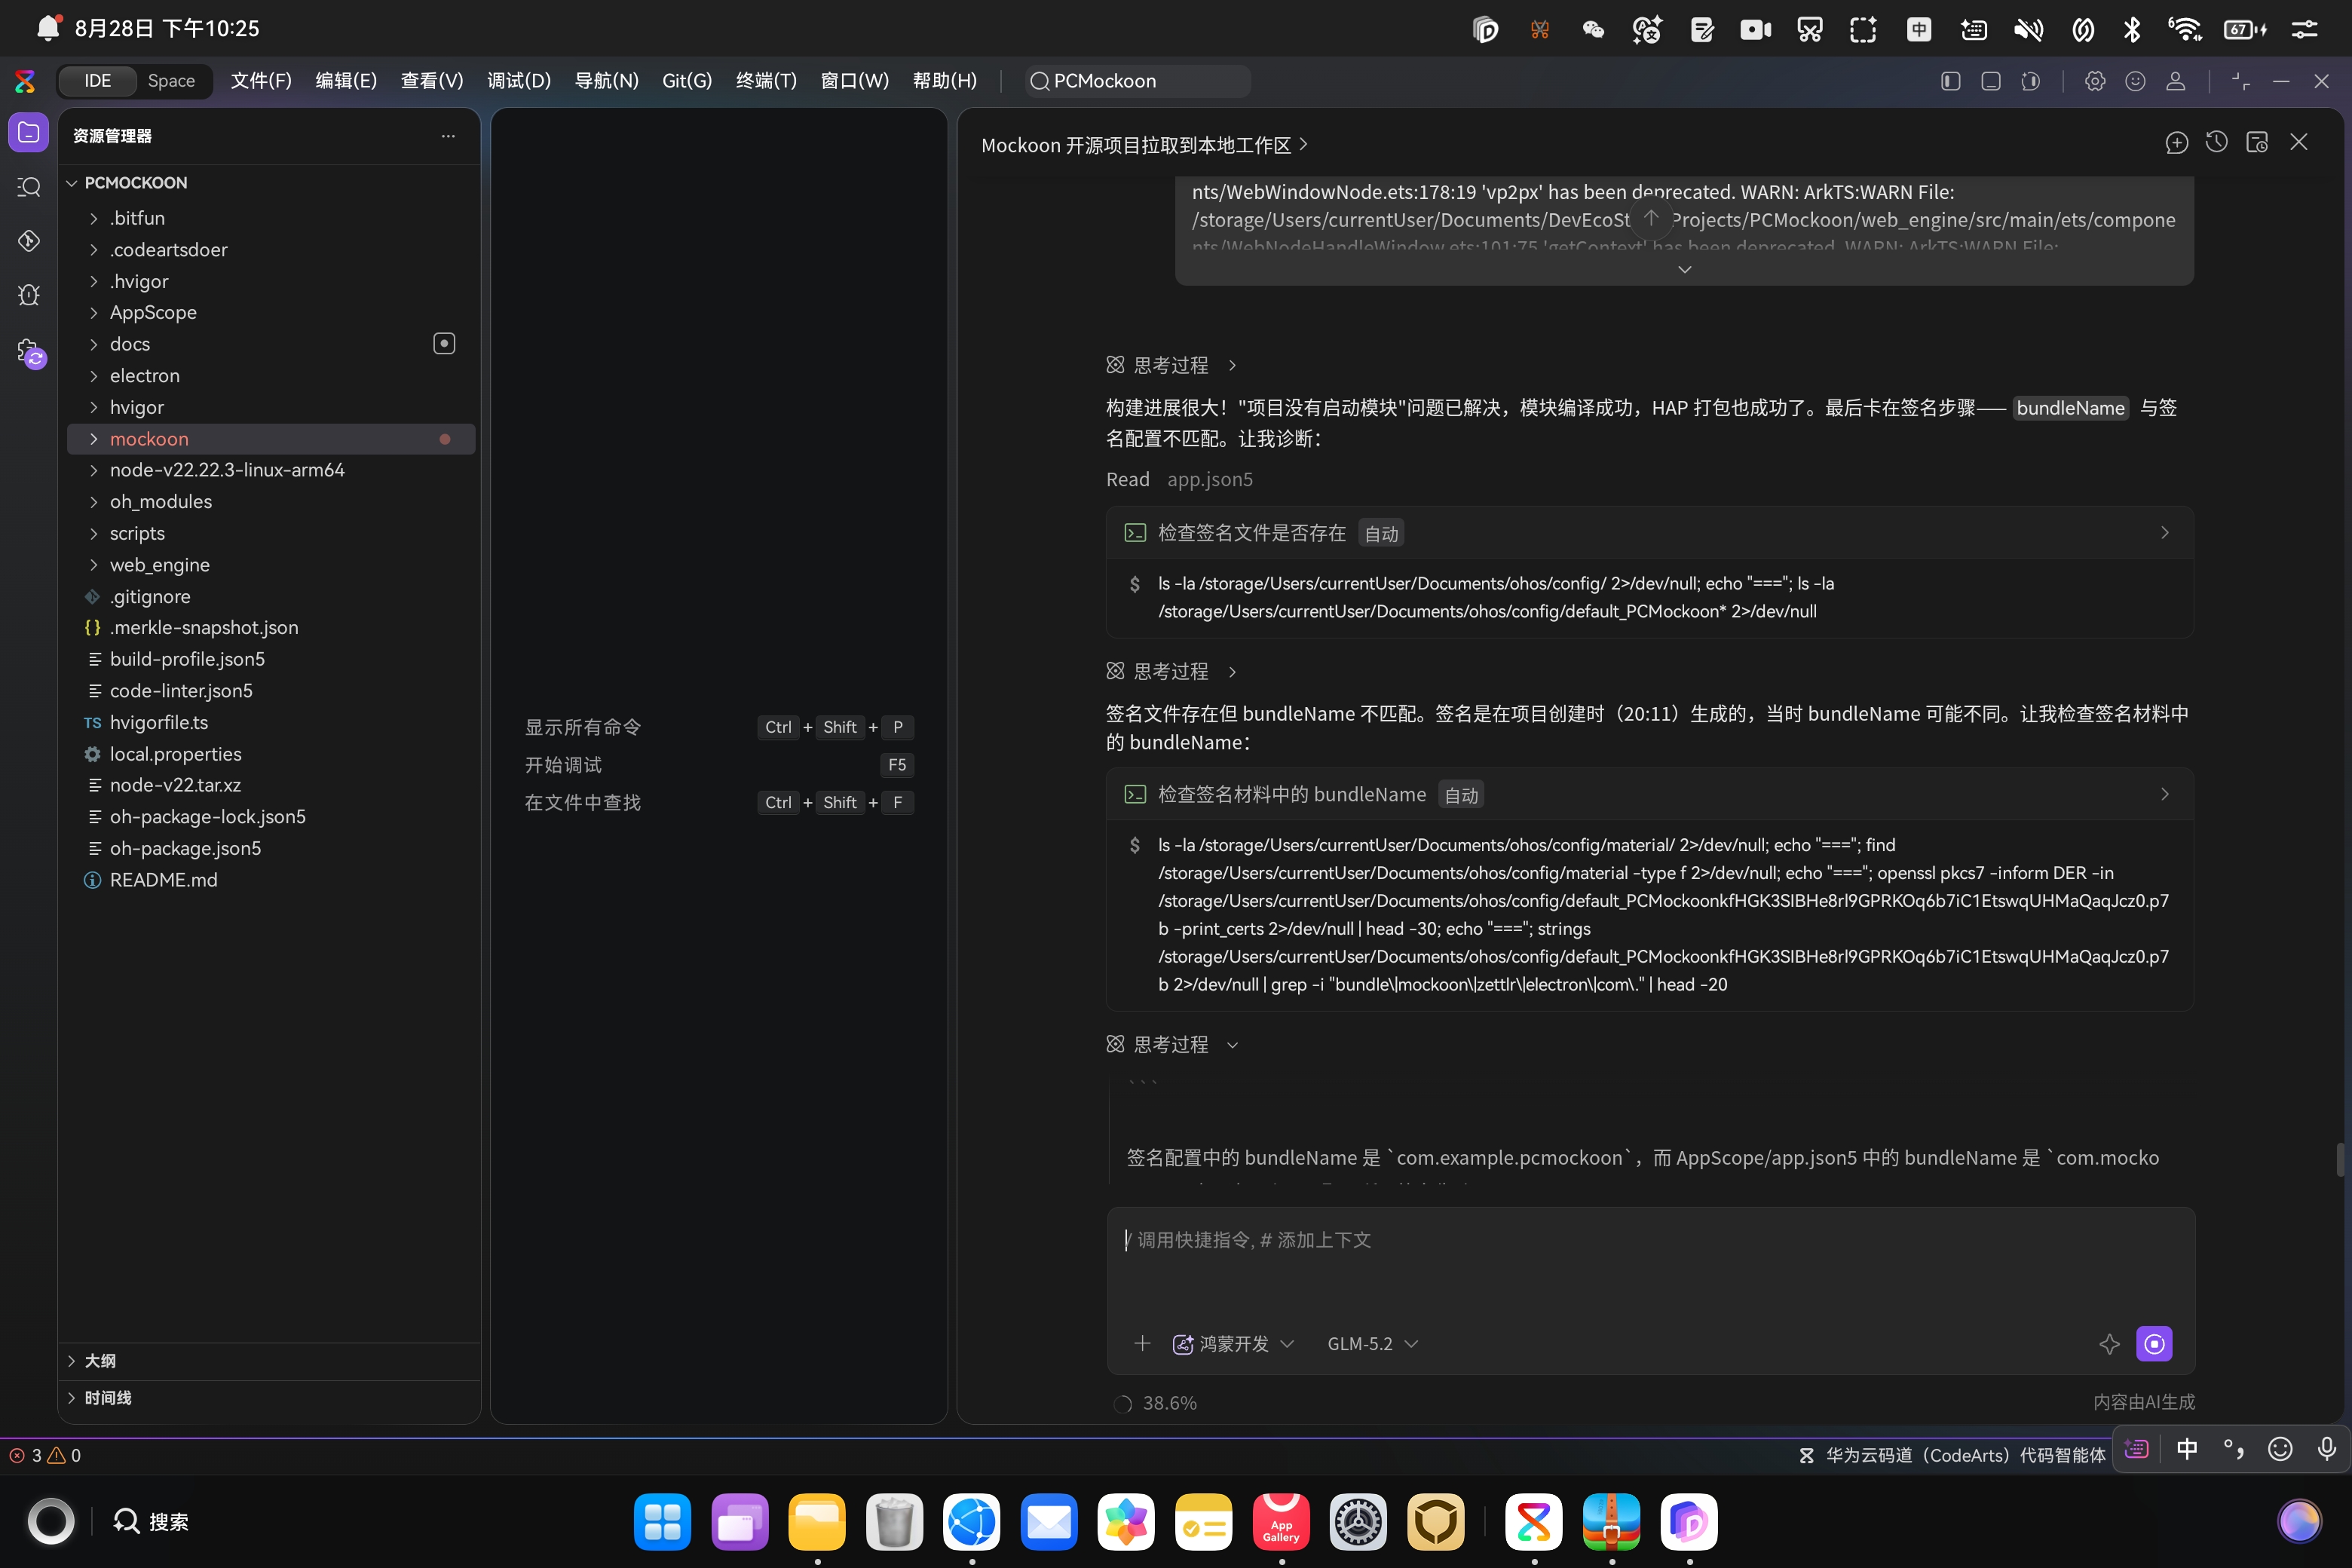The height and width of the screenshot is (1568, 2352).
Task: Open the Search panel in activity bar
Action: [29, 187]
